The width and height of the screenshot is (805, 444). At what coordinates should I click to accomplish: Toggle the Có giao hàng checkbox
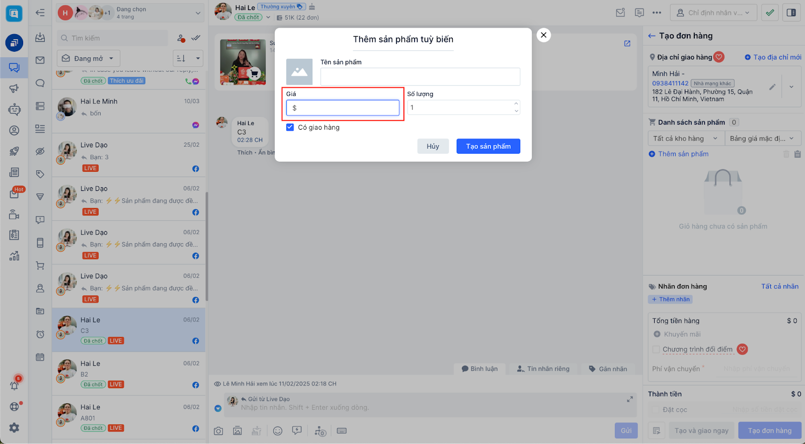(x=290, y=128)
